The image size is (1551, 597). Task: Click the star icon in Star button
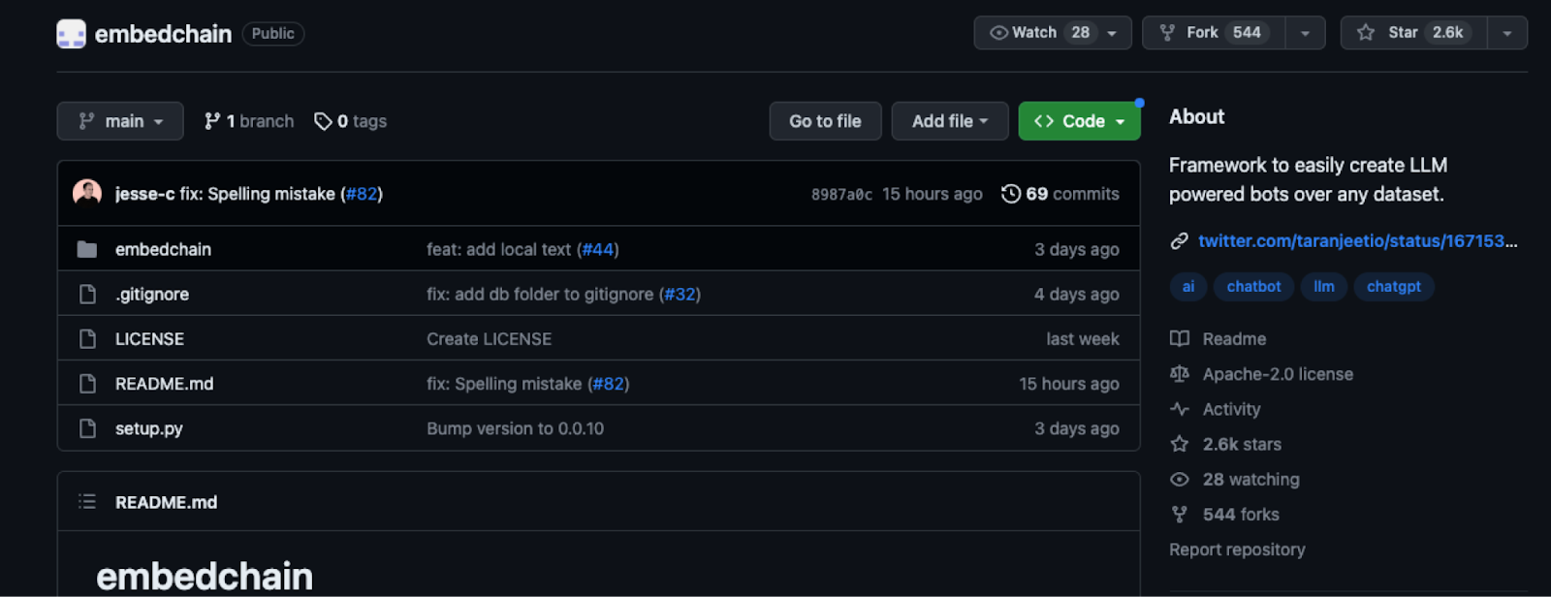coord(1366,33)
